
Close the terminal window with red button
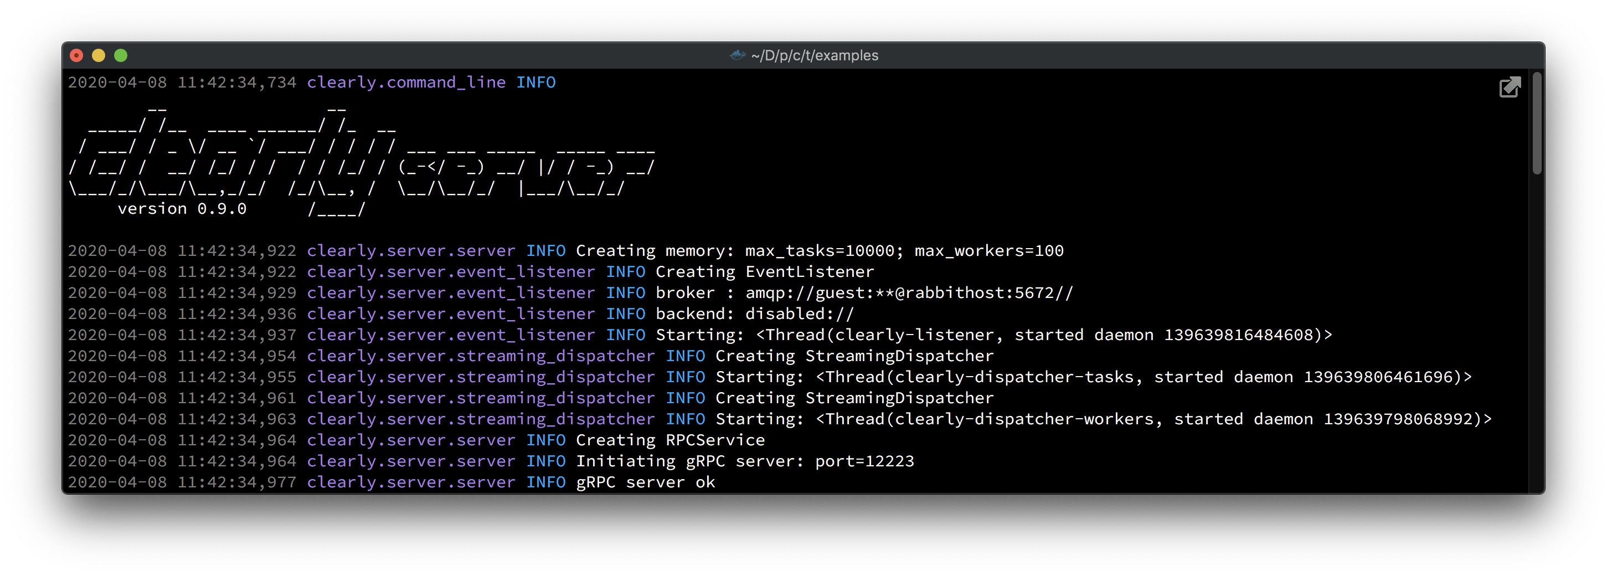coord(77,55)
